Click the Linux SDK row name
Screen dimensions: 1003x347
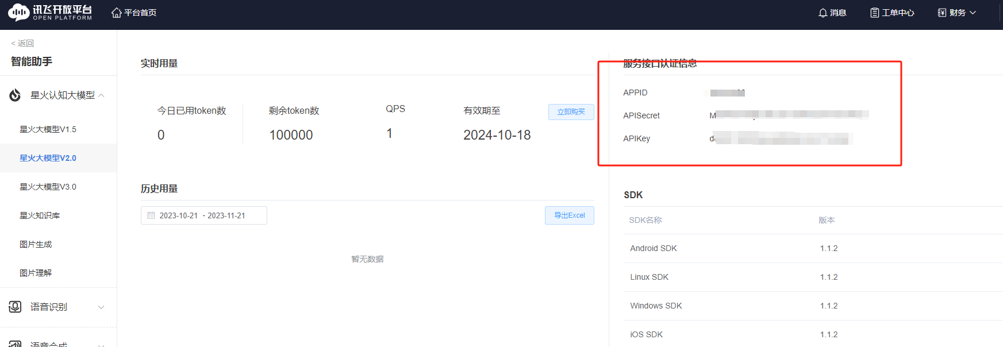pos(650,277)
